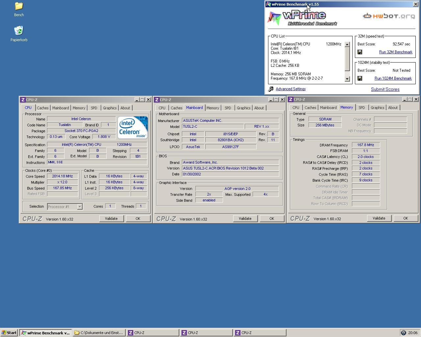Viewport: 421px width, 337px height.
Task: Click Validate in right CPU-Z window
Action: tap(379, 218)
